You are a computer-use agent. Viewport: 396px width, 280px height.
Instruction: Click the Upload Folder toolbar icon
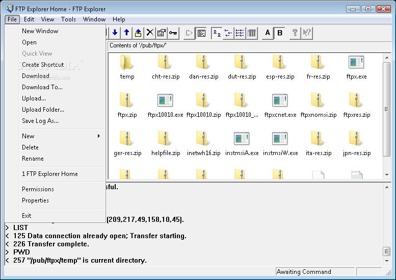tap(138, 33)
